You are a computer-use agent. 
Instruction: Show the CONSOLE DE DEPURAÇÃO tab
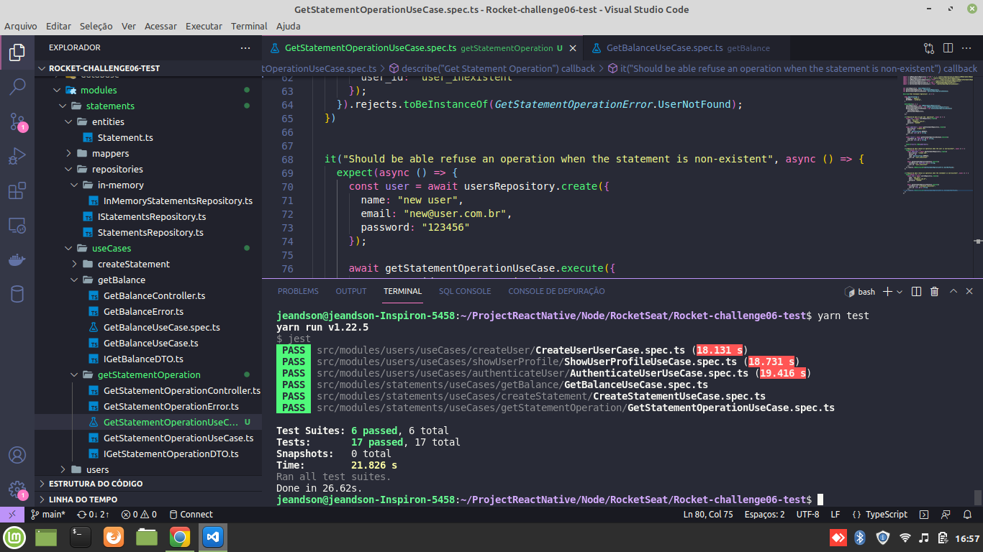pyautogui.click(x=556, y=291)
